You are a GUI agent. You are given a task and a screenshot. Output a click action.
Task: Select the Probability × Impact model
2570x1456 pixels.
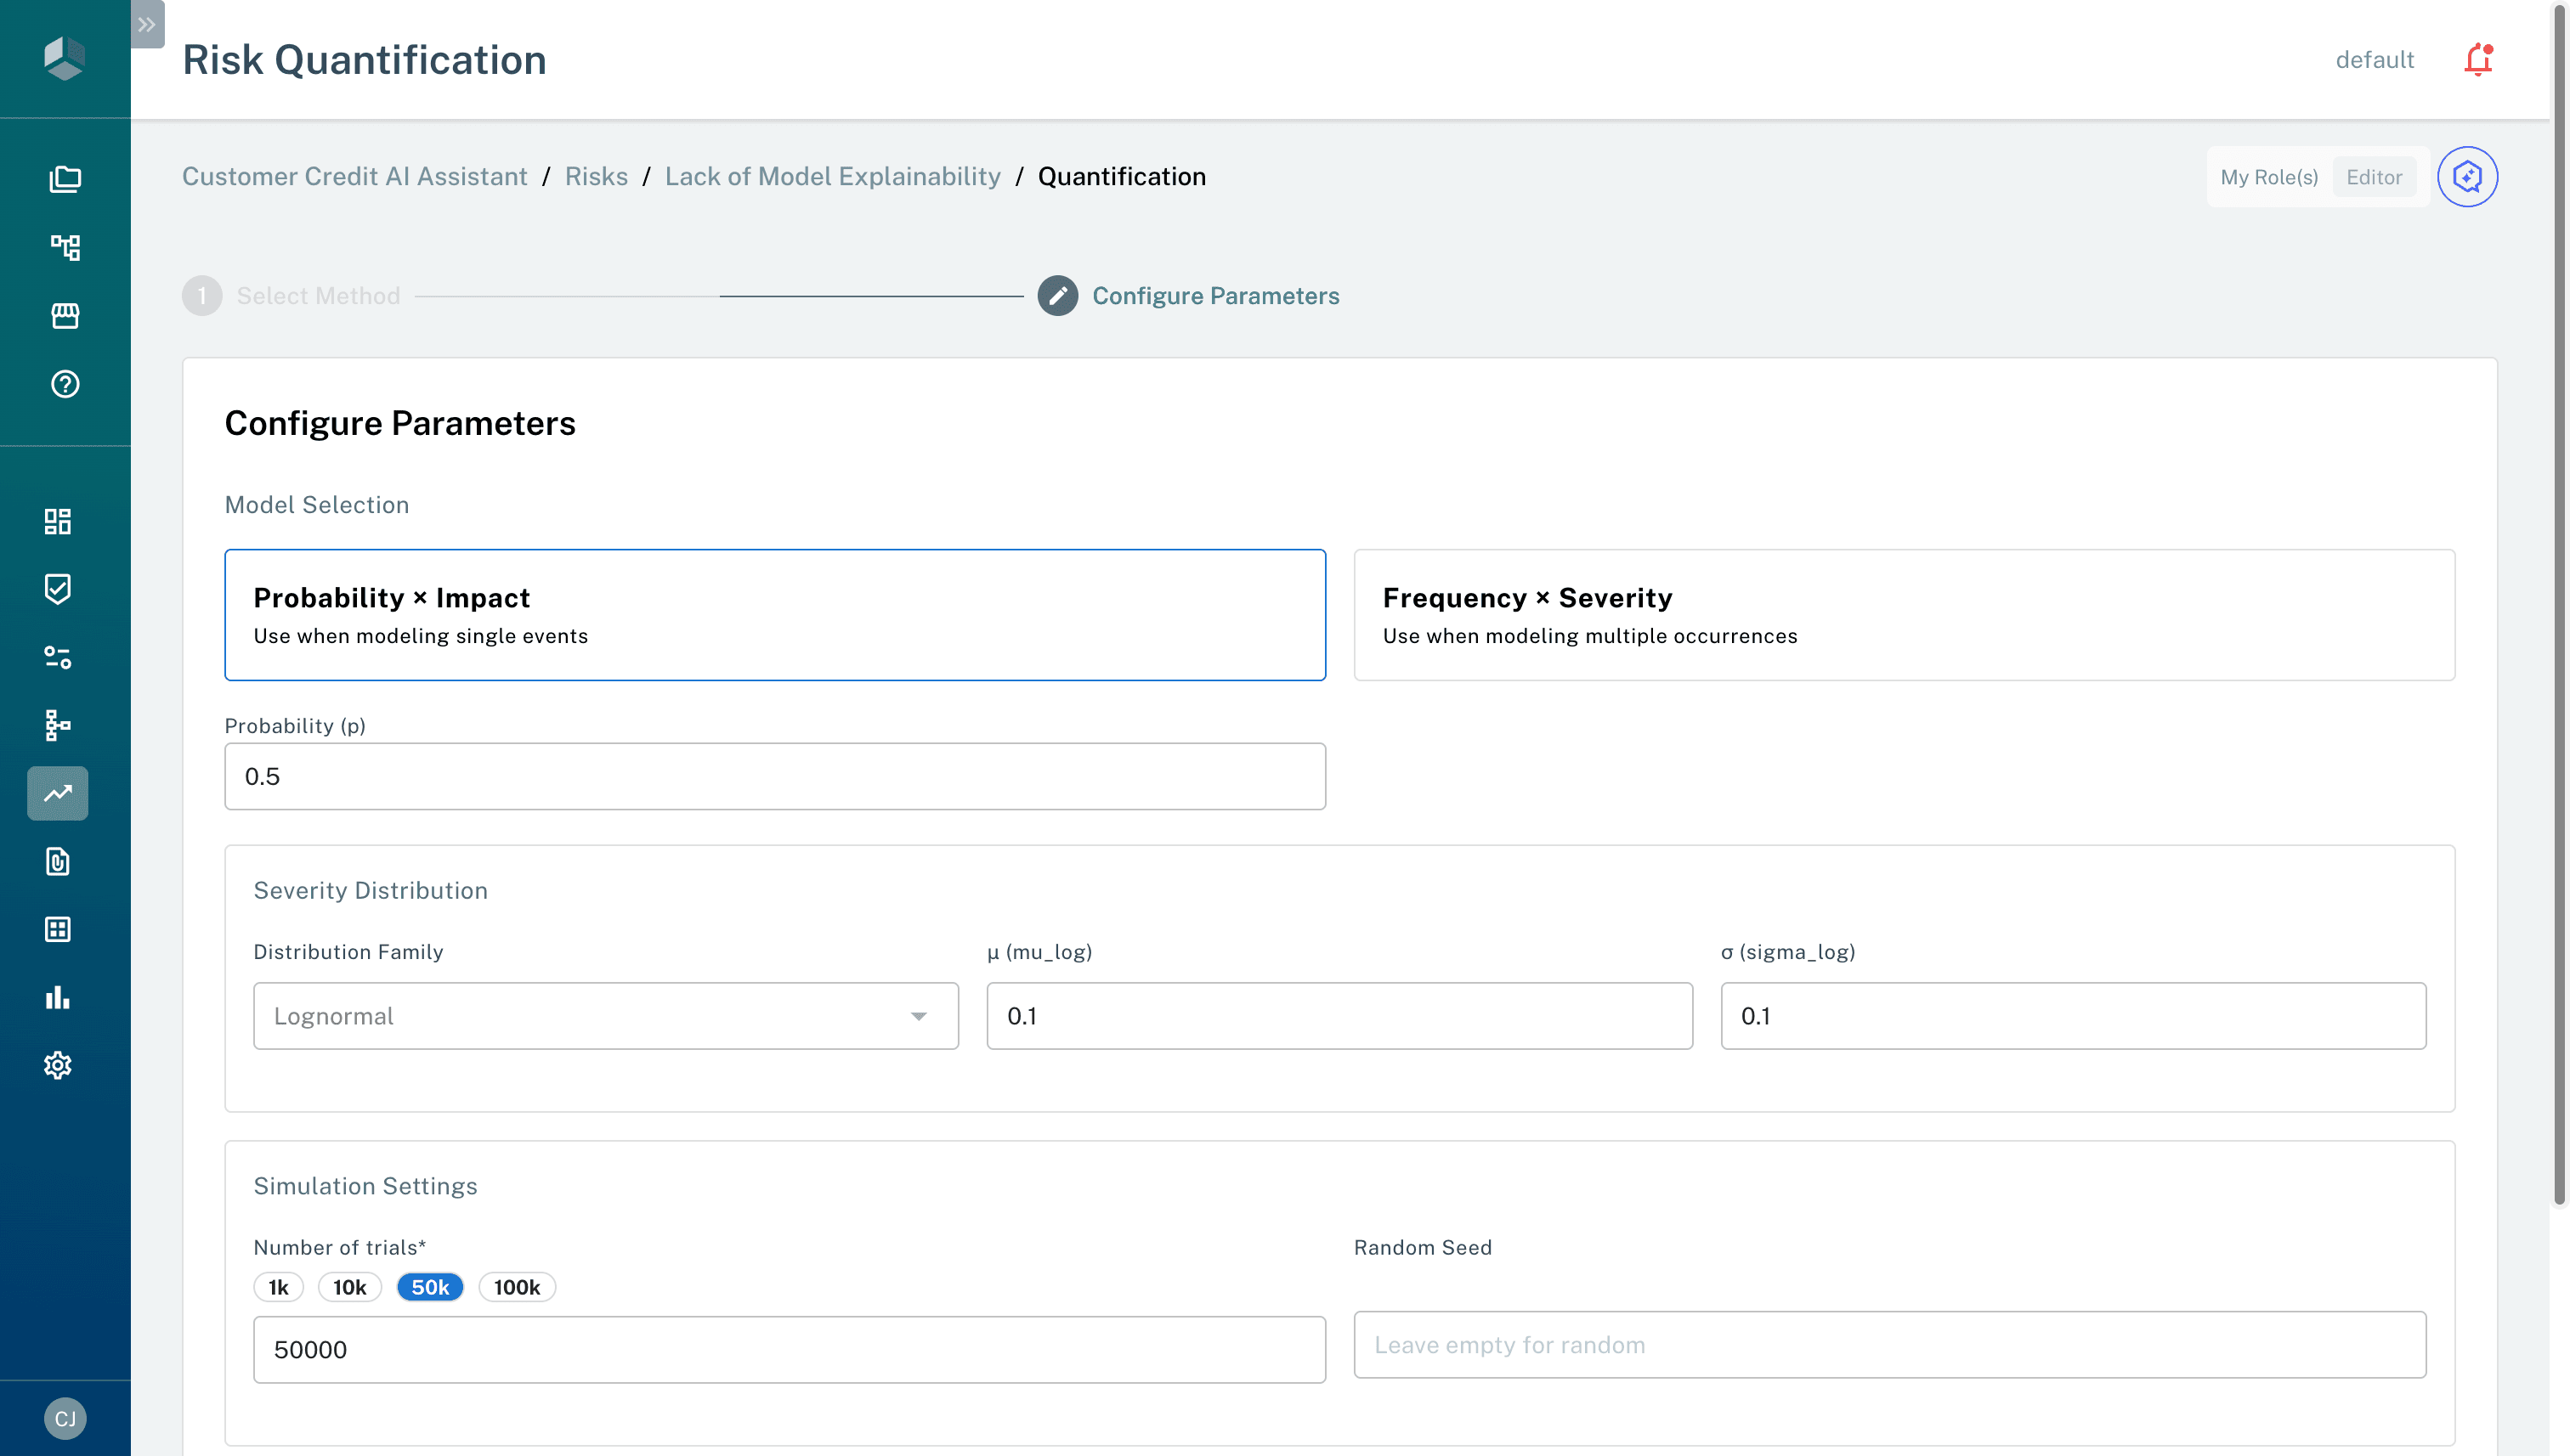pos(774,615)
